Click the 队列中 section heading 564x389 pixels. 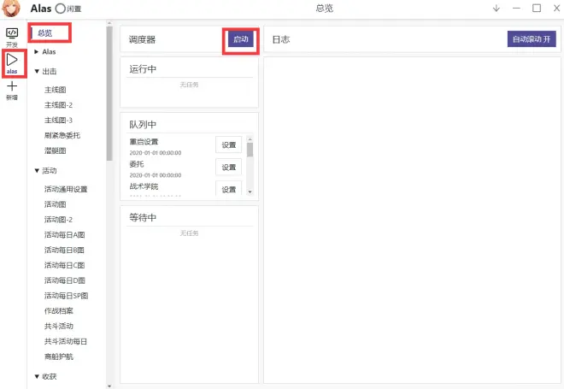point(143,125)
